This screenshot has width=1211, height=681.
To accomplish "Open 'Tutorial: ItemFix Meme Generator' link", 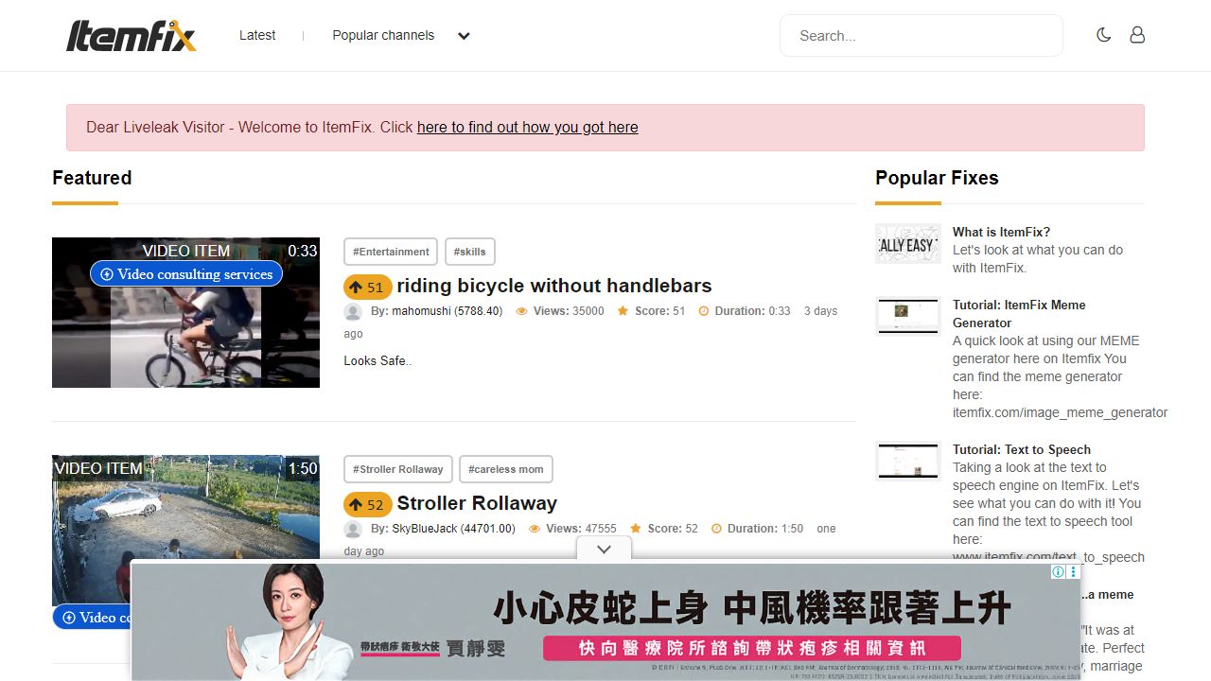I will (1019, 313).
